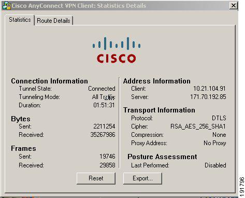Image resolution: width=245 pixels, height=198 pixels.
Task: Click the Frames heading
Action: [x=23, y=148]
